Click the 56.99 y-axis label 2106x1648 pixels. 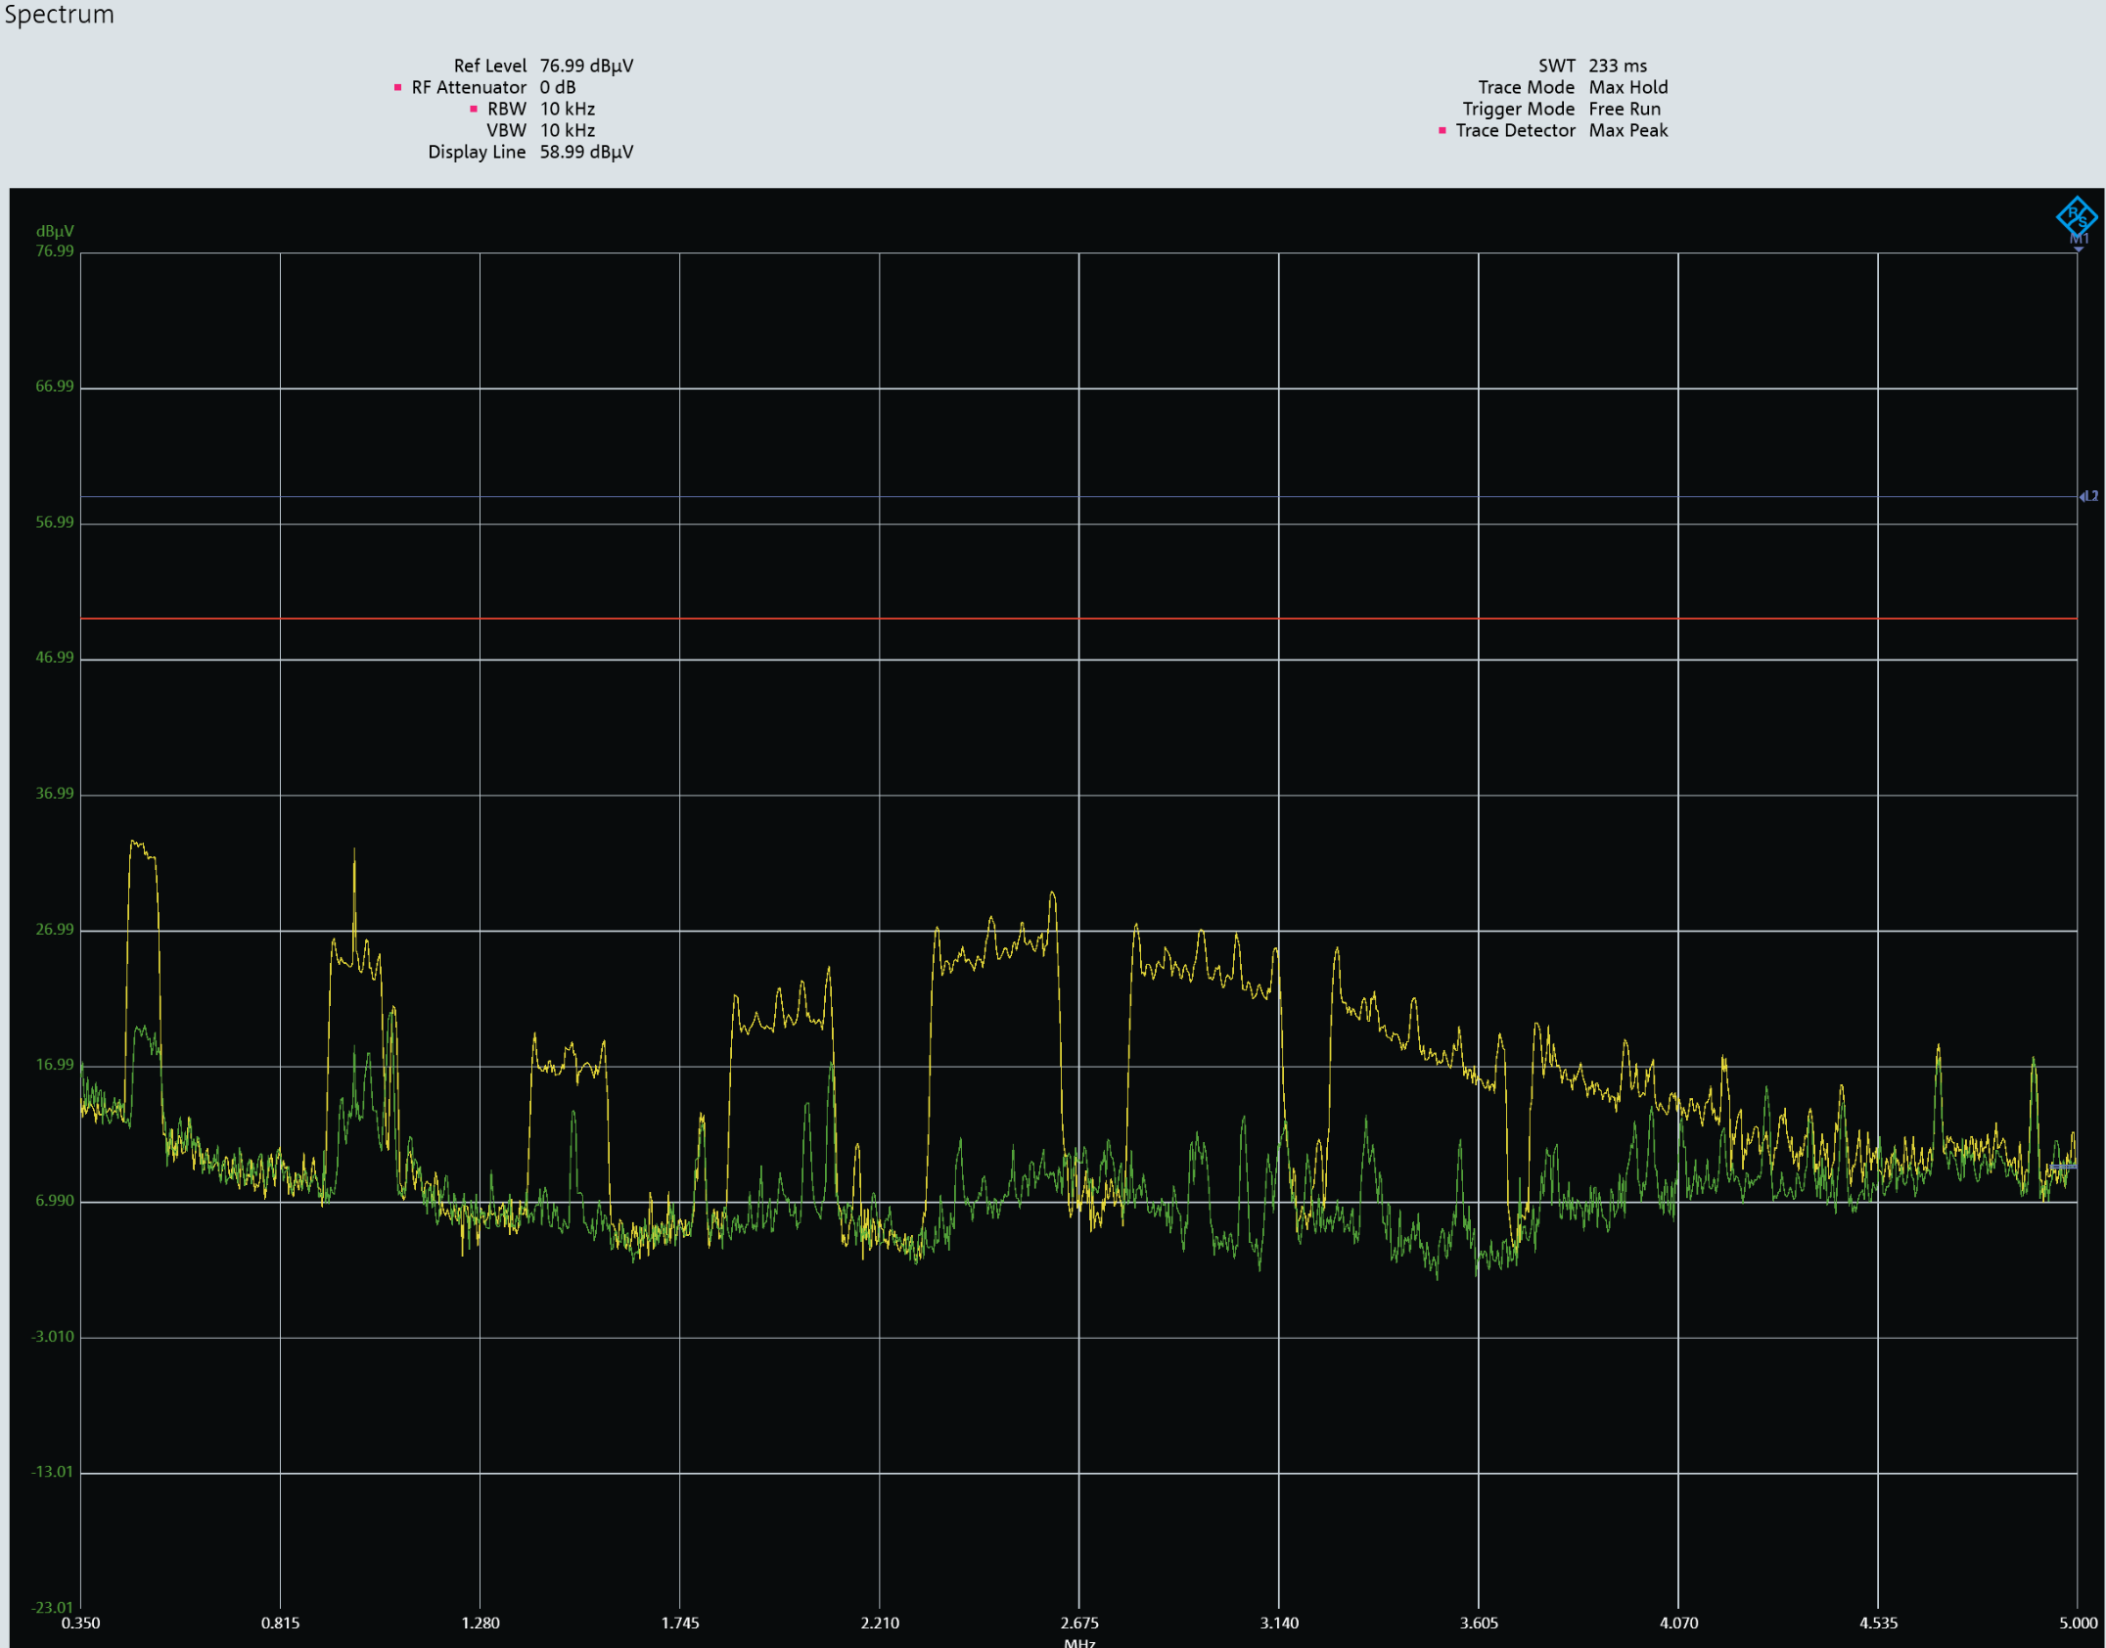click(55, 523)
